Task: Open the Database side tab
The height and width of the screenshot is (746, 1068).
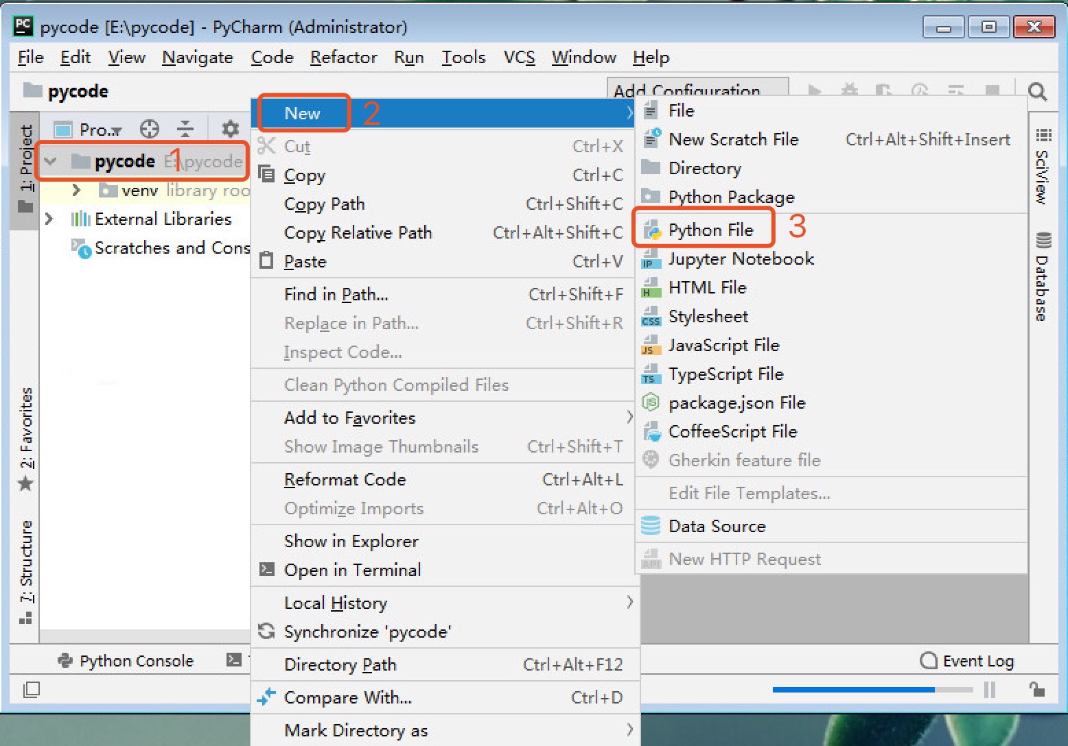Action: click(x=1043, y=276)
